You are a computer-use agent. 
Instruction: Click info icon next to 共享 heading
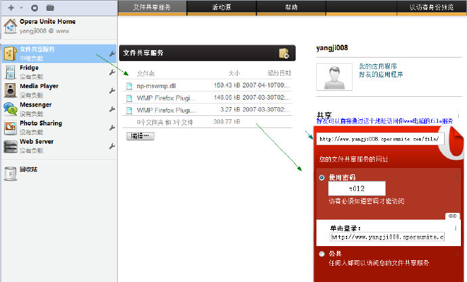pos(458,115)
